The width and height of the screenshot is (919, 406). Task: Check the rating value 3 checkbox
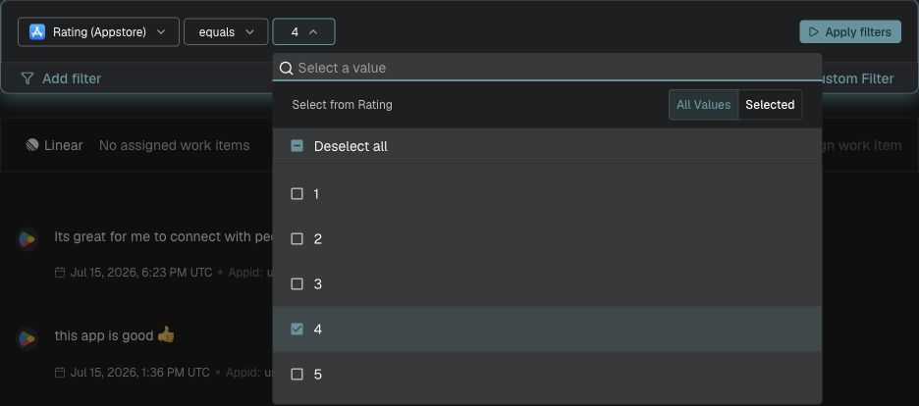[x=297, y=283]
